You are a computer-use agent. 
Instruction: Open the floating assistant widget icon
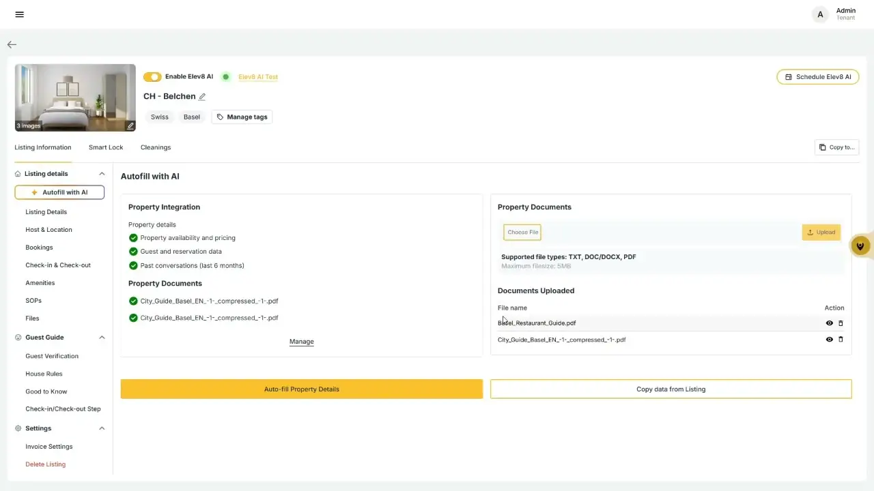click(861, 246)
